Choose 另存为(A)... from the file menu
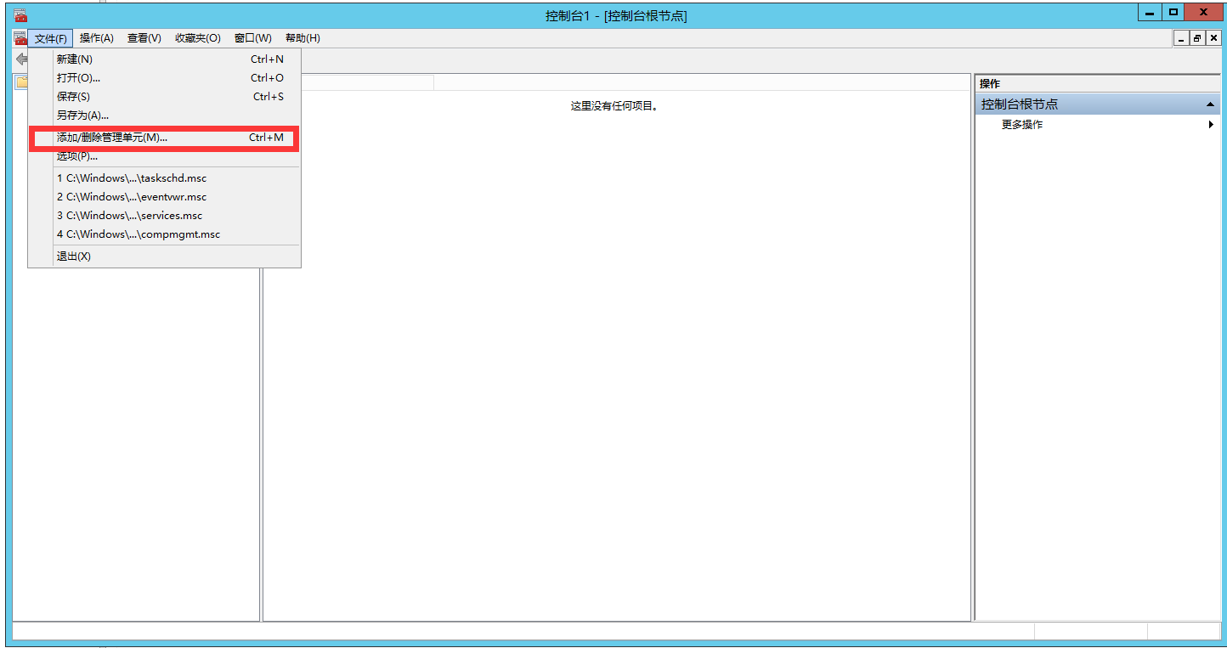 (x=165, y=116)
